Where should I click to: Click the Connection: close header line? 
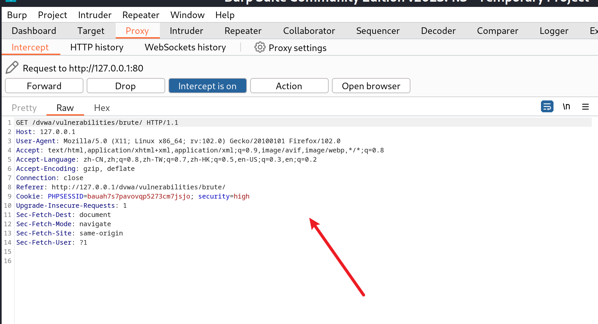[x=50, y=178]
